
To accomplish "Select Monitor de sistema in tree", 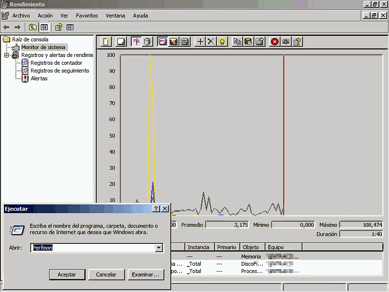I will (43, 47).
